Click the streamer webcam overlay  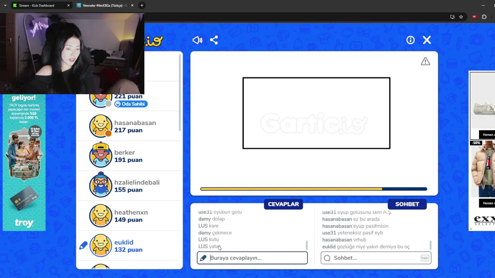point(72,53)
